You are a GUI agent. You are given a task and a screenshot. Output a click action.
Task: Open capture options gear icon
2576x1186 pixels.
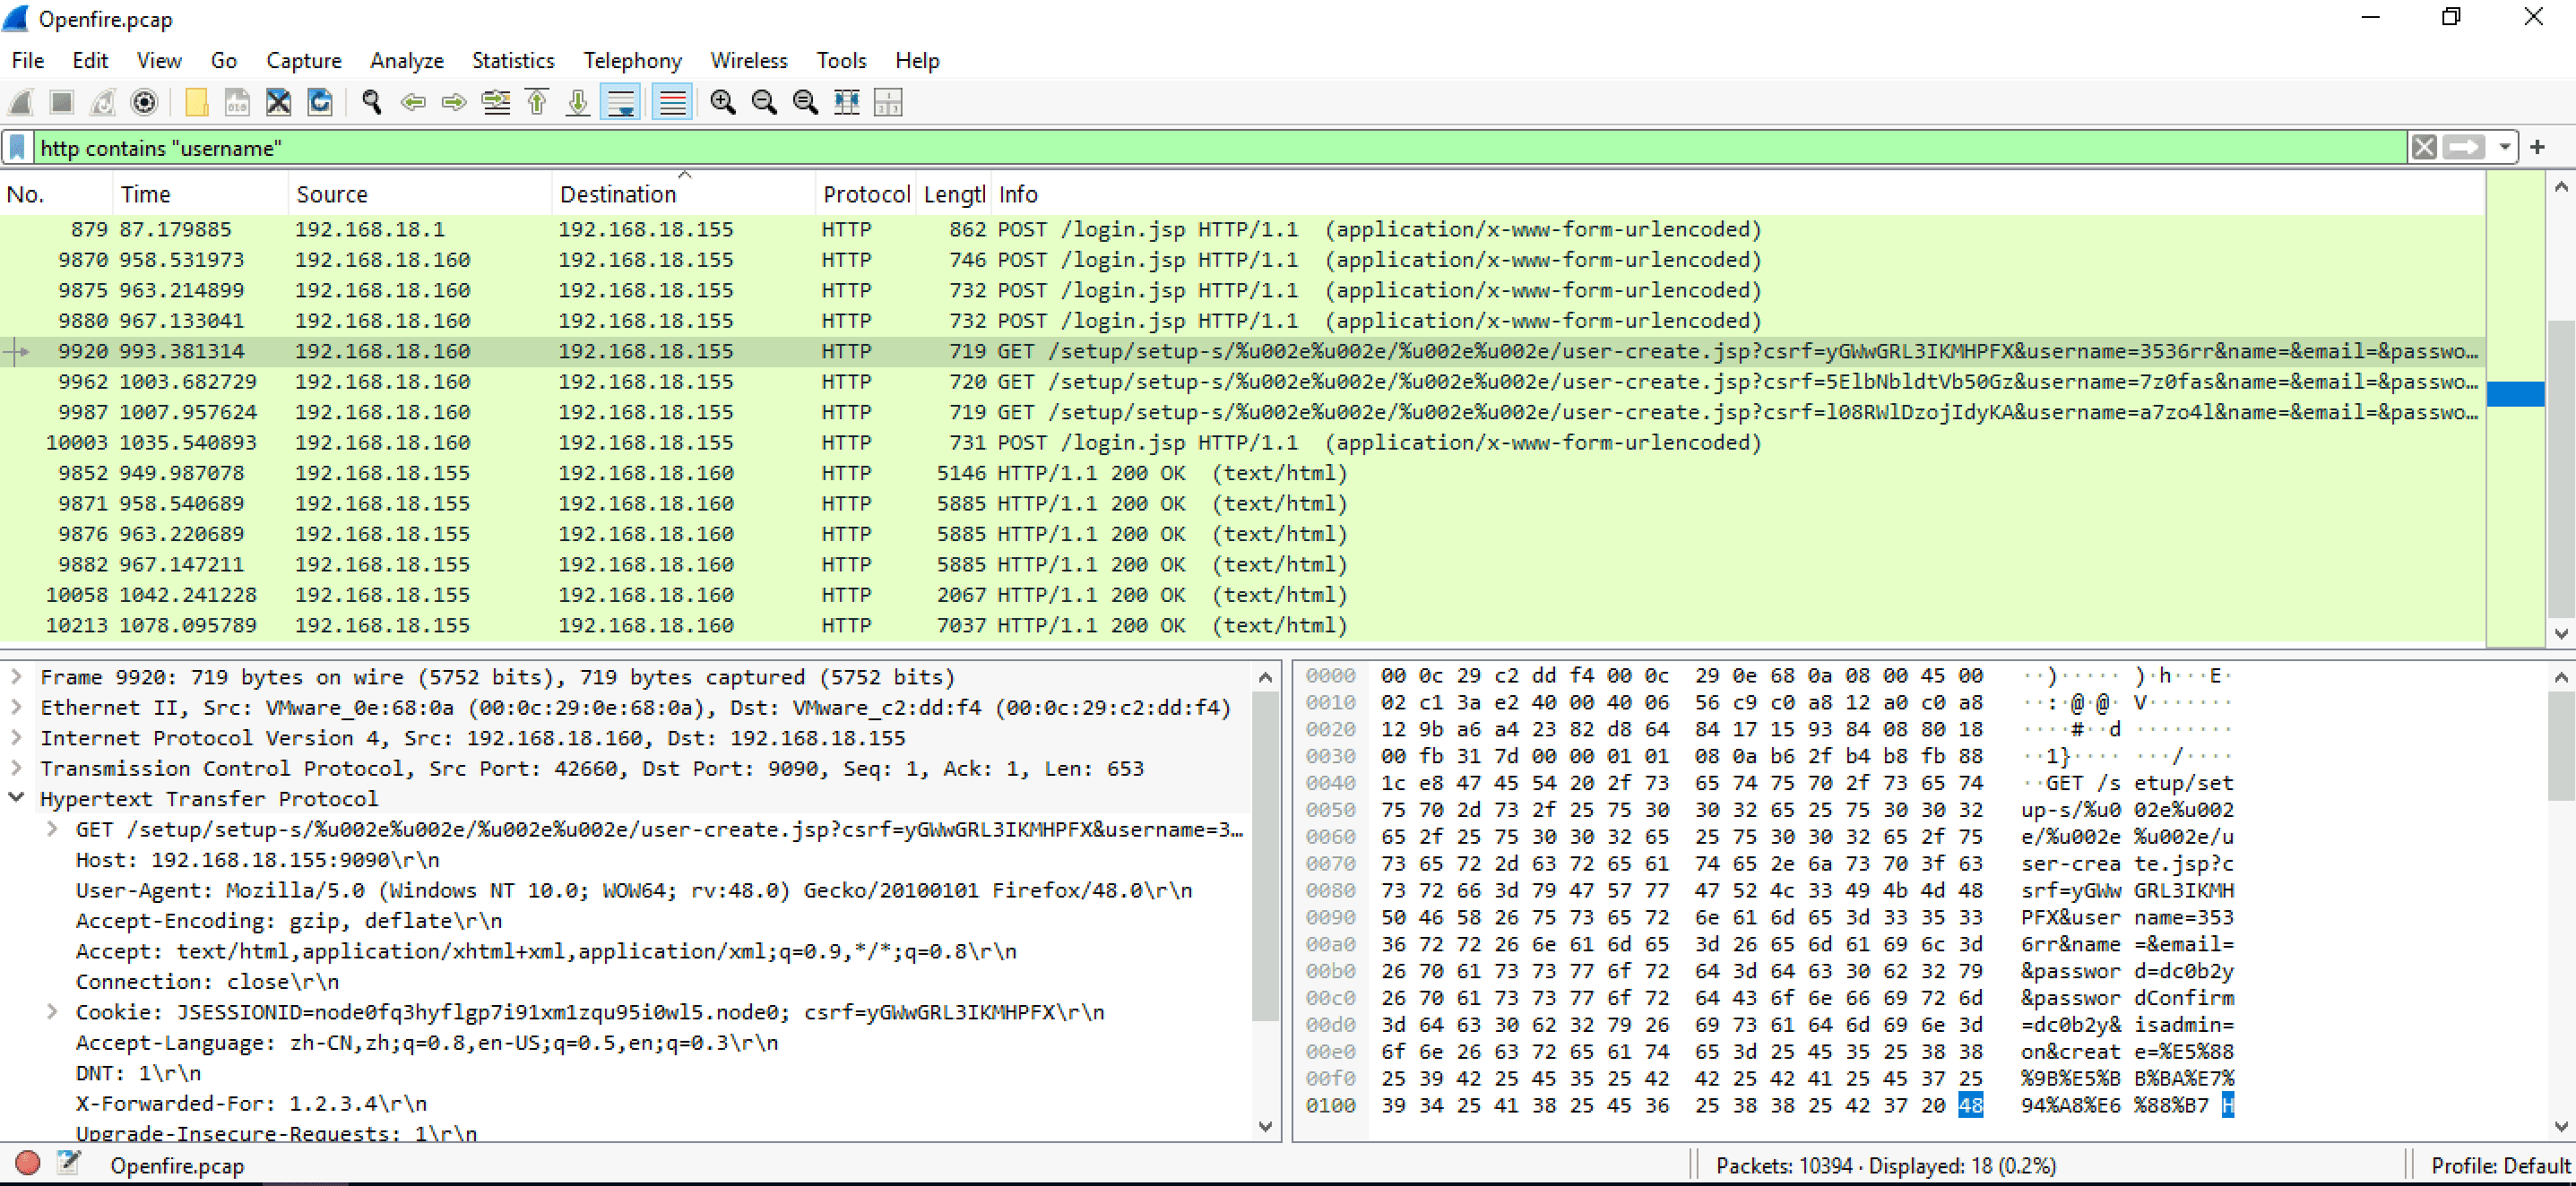(144, 102)
